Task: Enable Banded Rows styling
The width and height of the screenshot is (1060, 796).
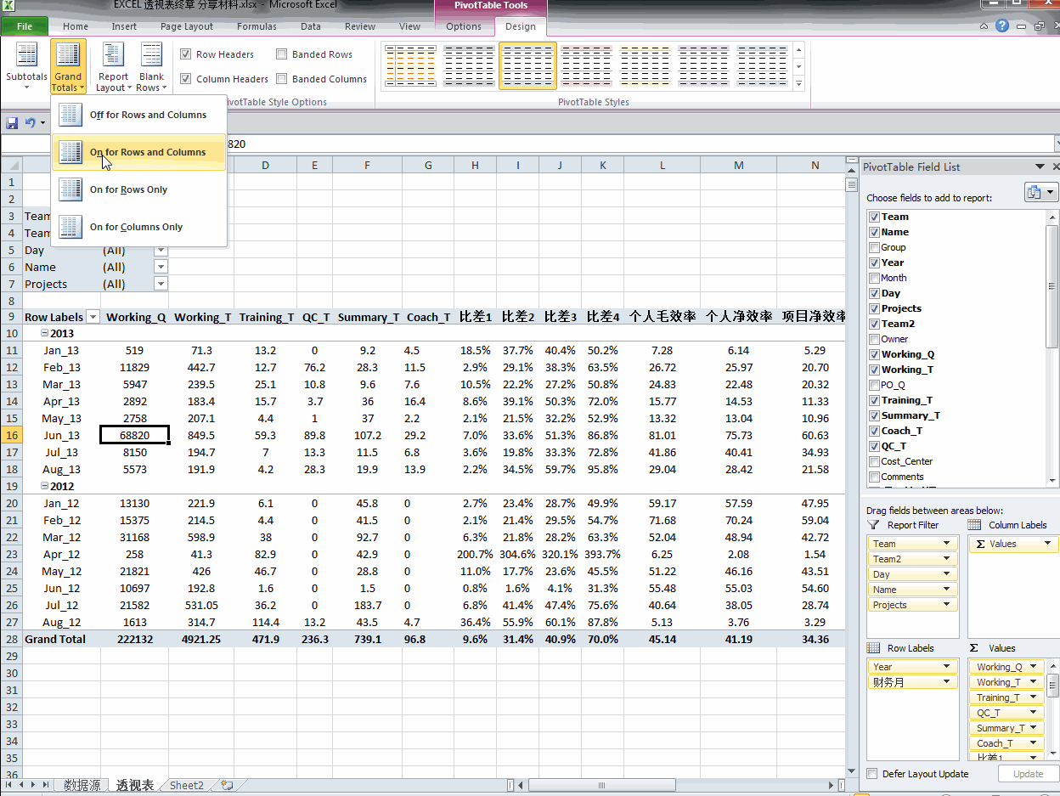Action: pyautogui.click(x=281, y=54)
